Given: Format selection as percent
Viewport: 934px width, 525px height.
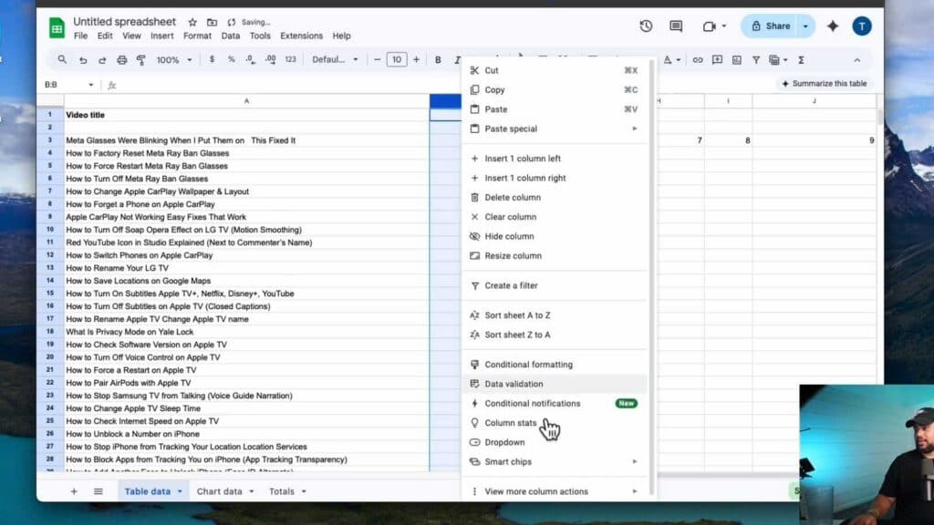Looking at the screenshot, I should click(x=231, y=59).
